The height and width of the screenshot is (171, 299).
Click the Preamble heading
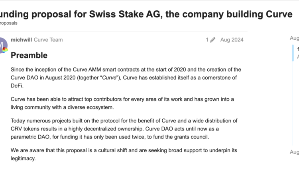pos(29,55)
